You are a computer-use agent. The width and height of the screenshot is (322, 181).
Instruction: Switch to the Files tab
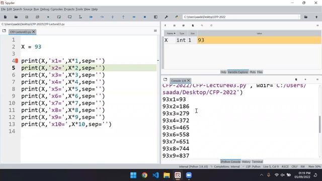pyautogui.click(x=260, y=72)
